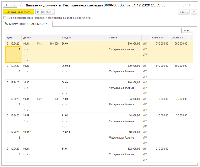Select the amount 192 000,00

point(134,149)
